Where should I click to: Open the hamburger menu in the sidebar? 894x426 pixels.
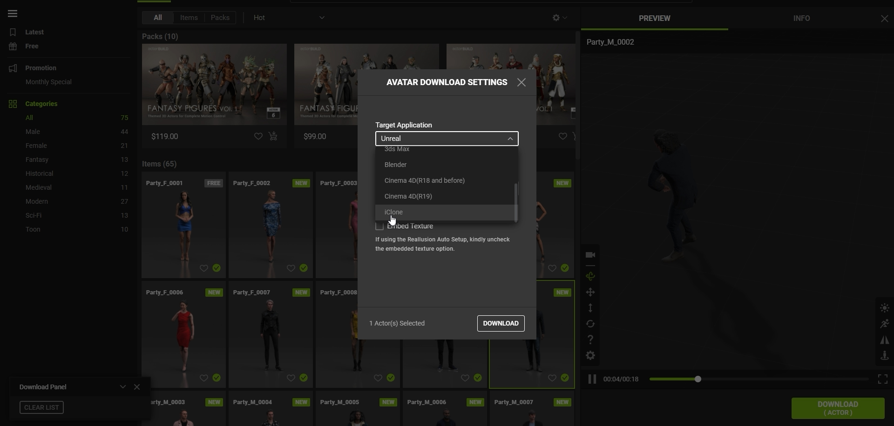pyautogui.click(x=13, y=13)
